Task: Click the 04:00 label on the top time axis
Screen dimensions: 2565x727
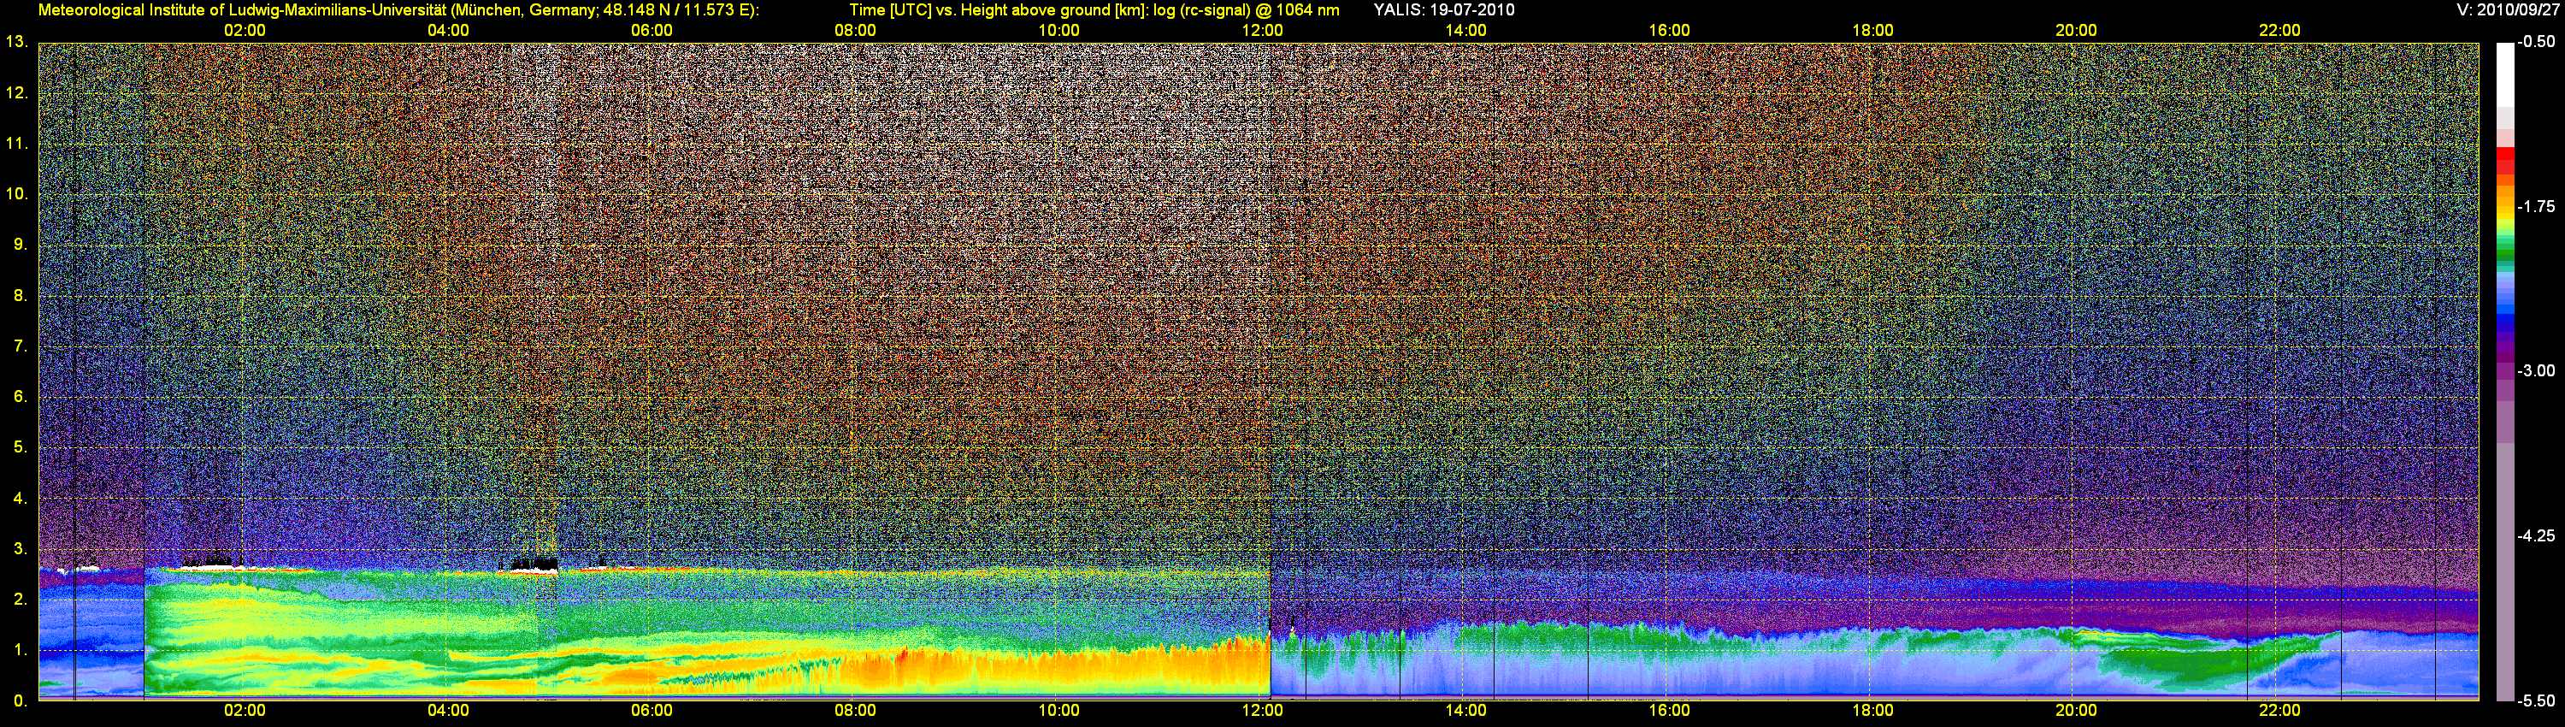Action: (448, 31)
